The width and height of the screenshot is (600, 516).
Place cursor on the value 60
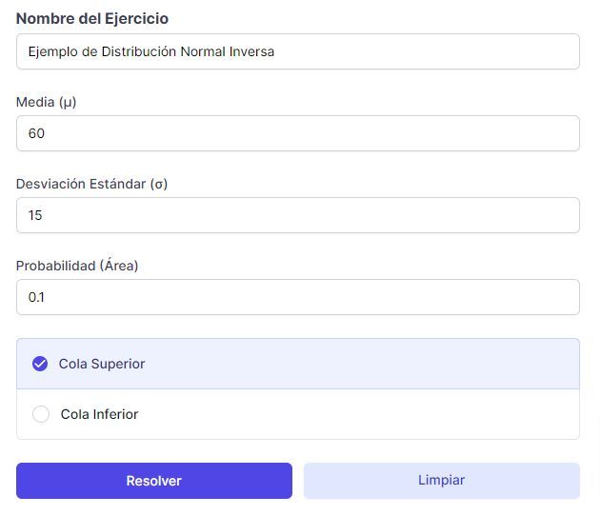click(36, 133)
